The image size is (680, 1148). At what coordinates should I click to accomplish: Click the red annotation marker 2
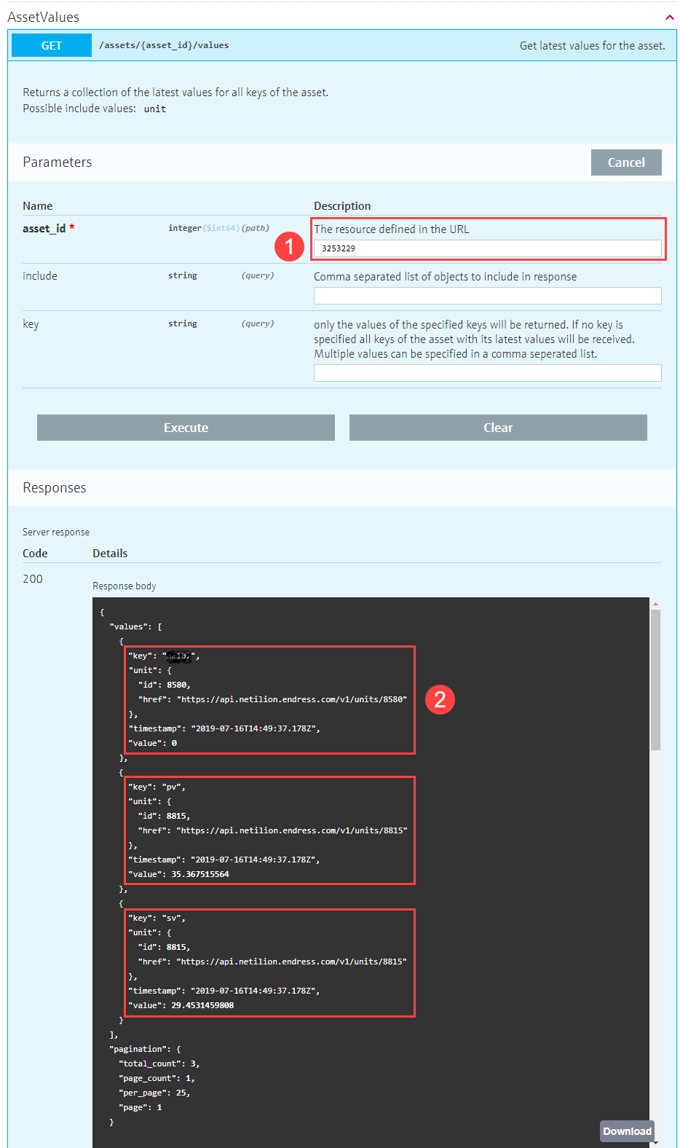click(x=440, y=699)
